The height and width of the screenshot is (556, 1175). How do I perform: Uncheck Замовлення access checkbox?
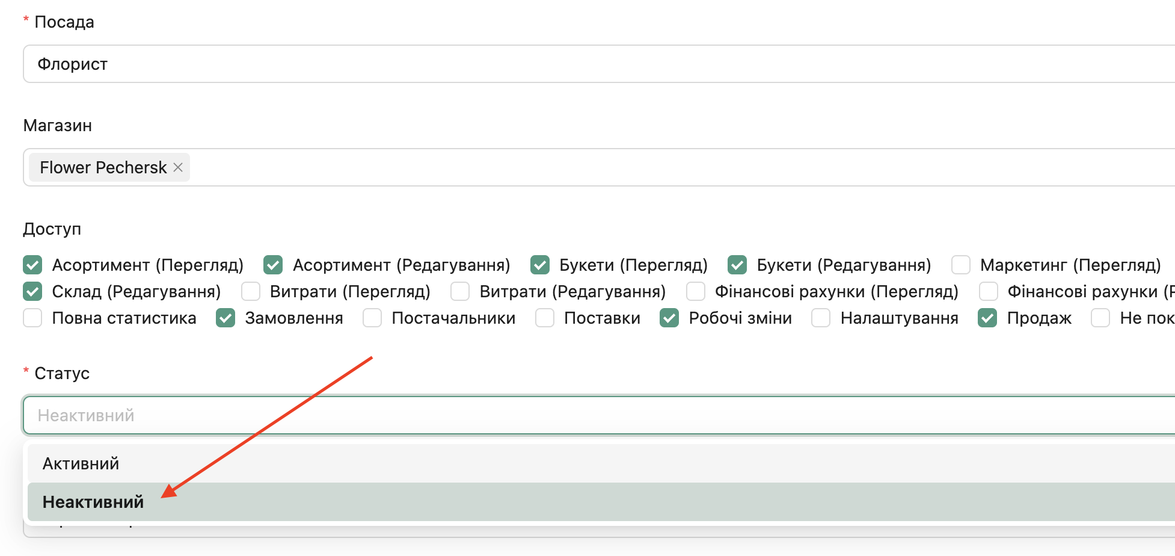225,318
